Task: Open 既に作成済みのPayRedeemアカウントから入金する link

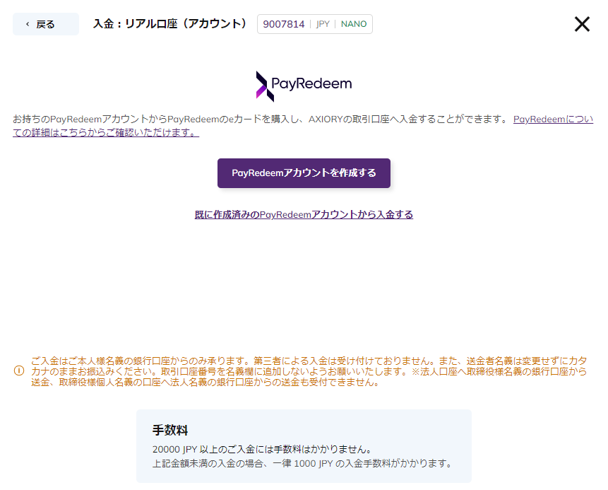Action: coord(304,215)
